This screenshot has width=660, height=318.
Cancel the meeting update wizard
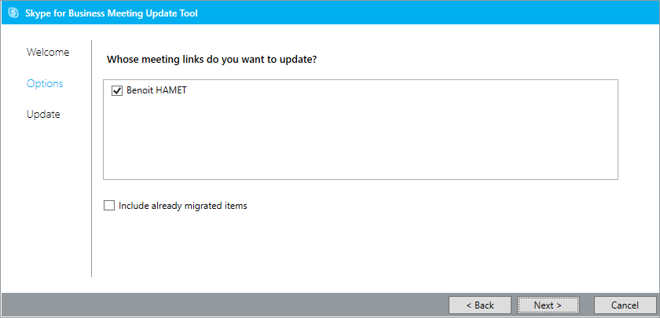coord(625,305)
